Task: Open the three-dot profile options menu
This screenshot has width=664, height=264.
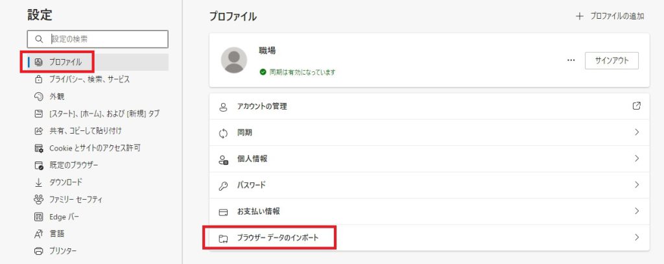Action: coord(571,60)
